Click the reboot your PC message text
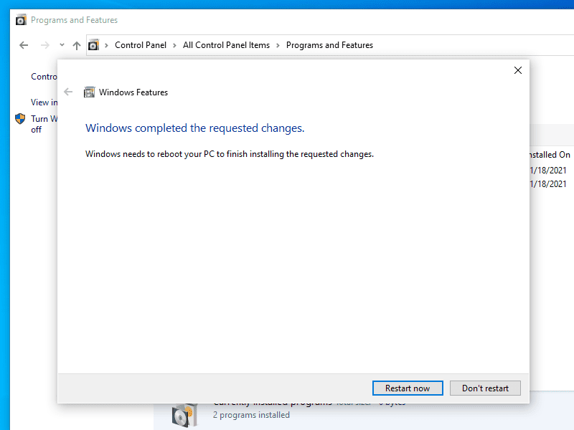This screenshot has height=430, width=574. [230, 154]
